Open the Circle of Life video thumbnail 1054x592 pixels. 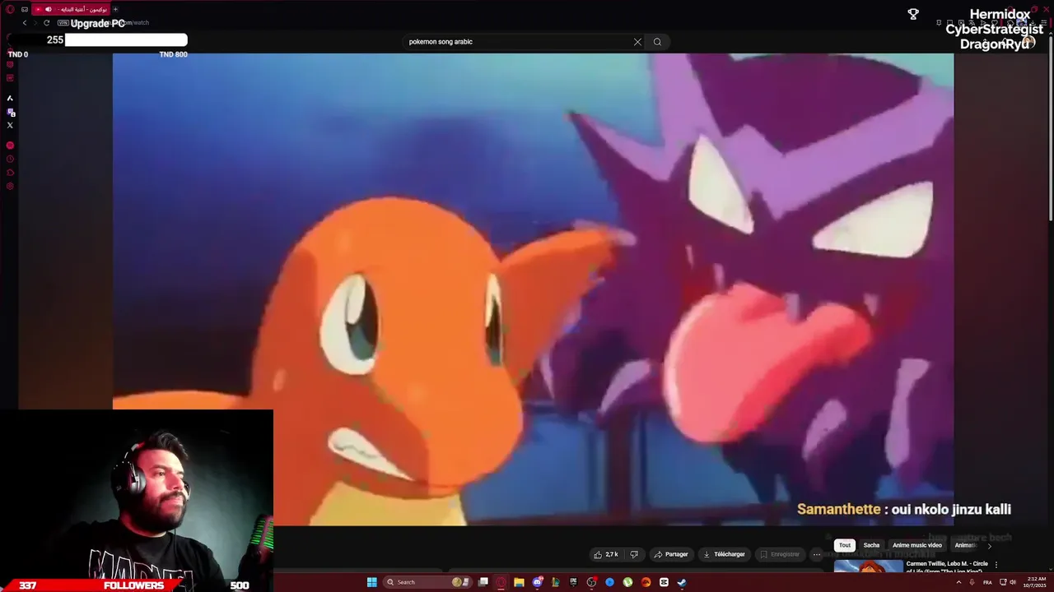point(869,566)
